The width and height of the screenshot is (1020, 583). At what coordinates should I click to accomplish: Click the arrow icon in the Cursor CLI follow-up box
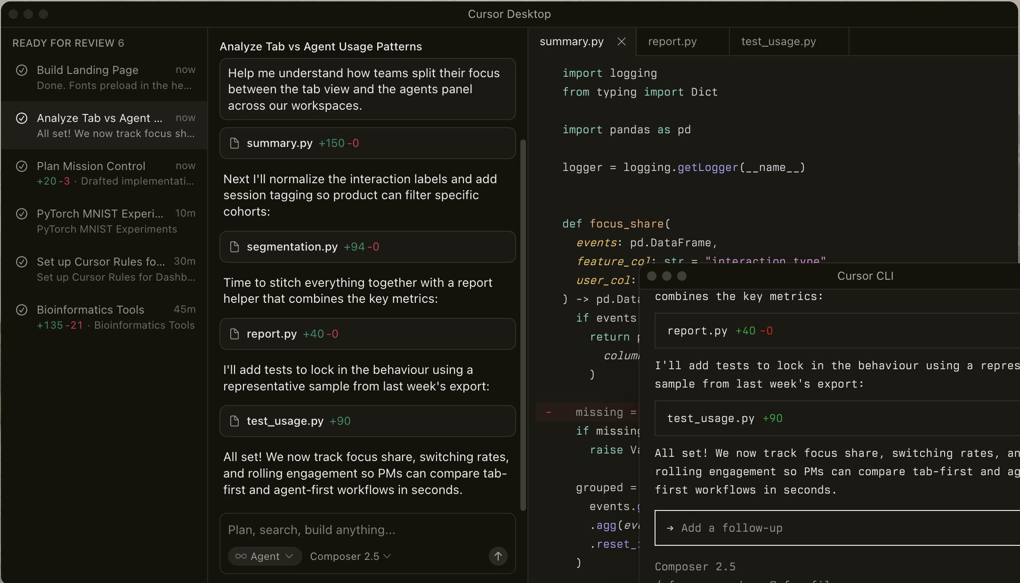pos(670,528)
